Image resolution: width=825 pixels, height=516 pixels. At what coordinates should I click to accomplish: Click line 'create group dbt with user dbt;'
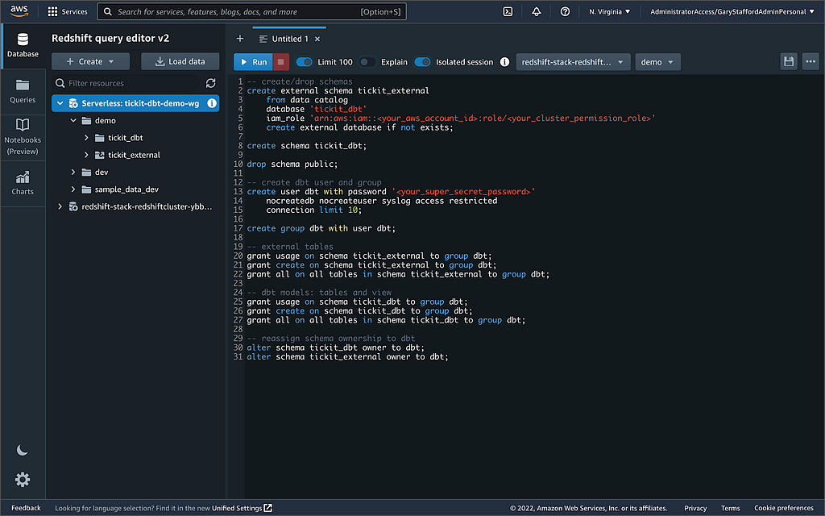321,228
